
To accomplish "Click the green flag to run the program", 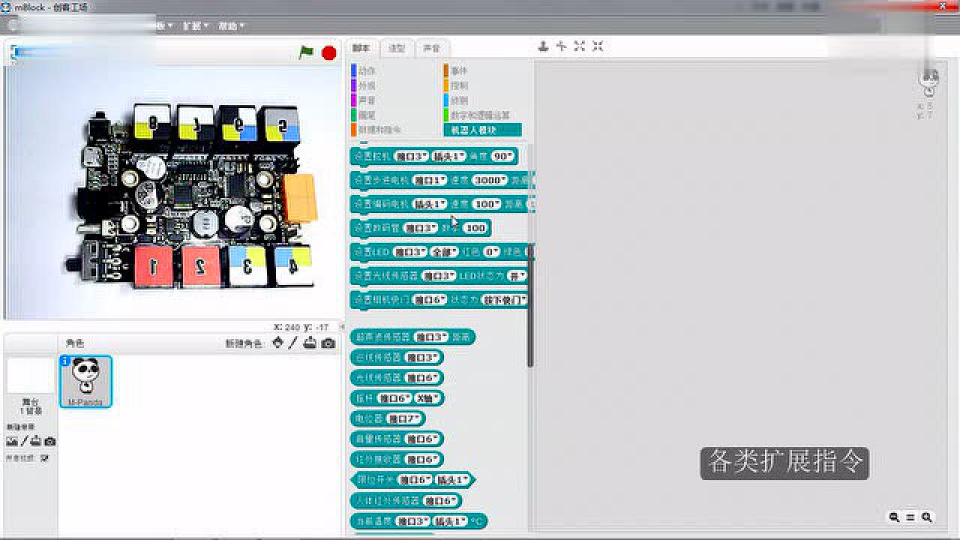I will (306, 52).
